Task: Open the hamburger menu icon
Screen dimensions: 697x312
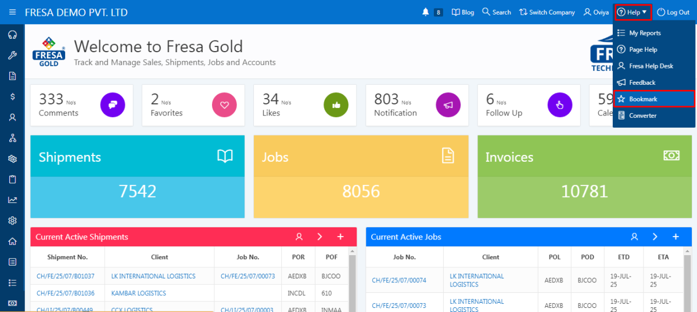Action: pyautogui.click(x=12, y=12)
